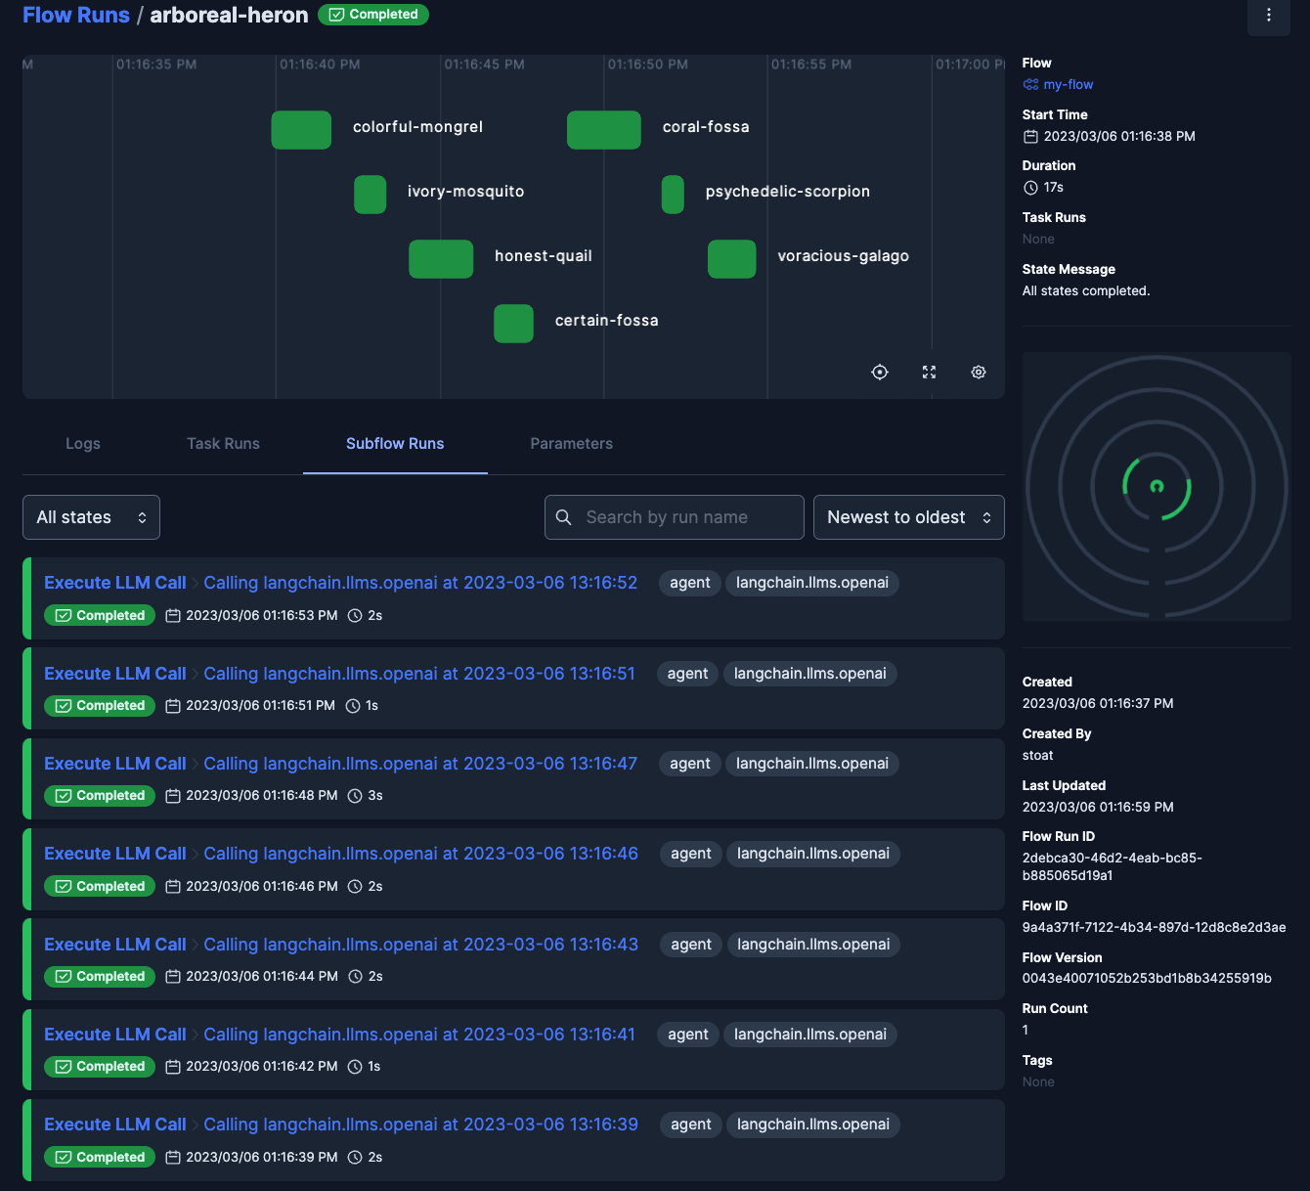
Task: Switch to the Parameters tab
Action: pos(571,443)
